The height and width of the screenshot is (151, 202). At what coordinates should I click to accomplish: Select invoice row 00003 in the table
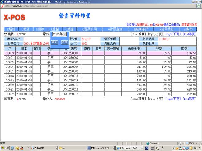click(x=10, y=53)
